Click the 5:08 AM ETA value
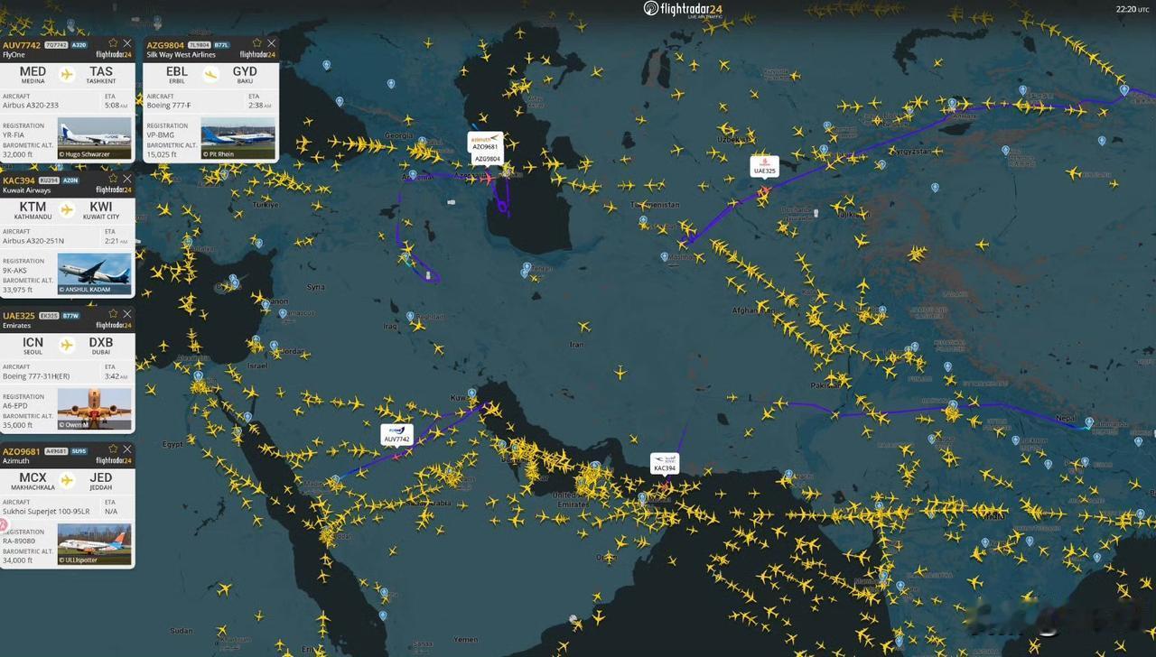Image resolution: width=1156 pixels, height=657 pixels. (116, 106)
